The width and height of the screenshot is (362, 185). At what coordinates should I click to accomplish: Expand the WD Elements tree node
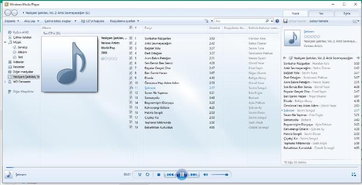tap(5, 82)
